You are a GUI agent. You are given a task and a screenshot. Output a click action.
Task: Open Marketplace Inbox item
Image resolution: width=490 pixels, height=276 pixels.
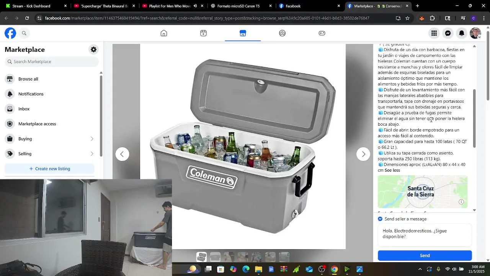tap(50, 109)
